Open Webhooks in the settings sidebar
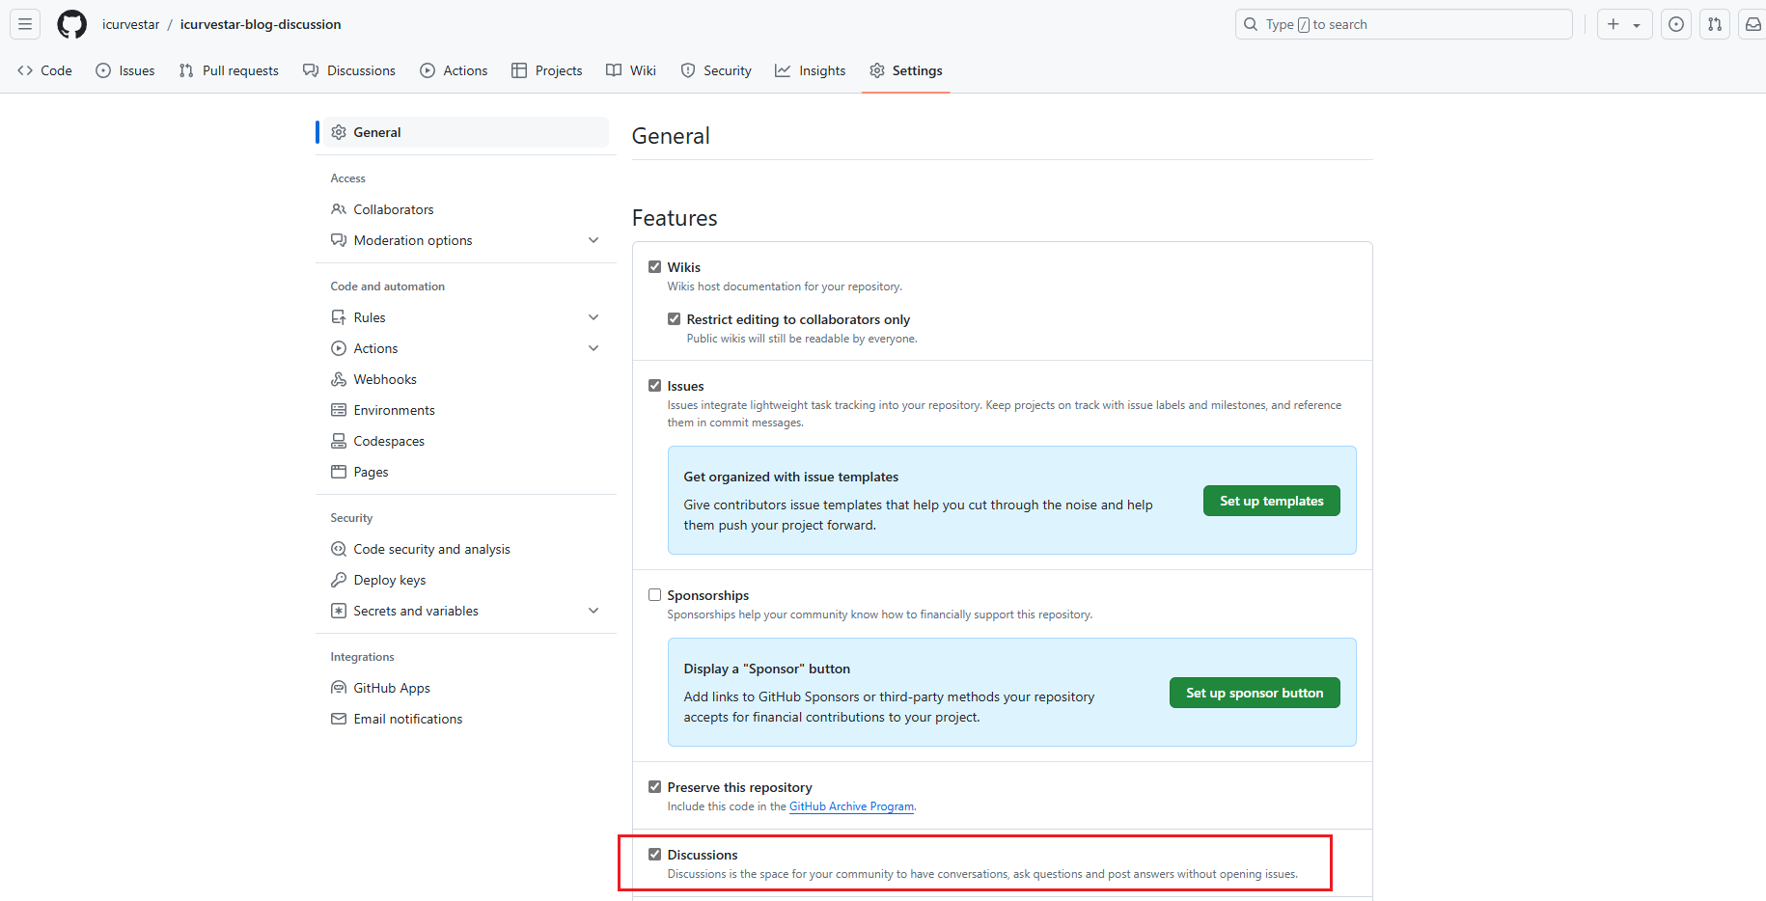Image resolution: width=1766 pixels, height=901 pixels. click(384, 379)
